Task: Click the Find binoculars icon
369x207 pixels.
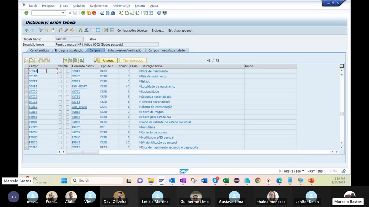Action: click(108, 13)
